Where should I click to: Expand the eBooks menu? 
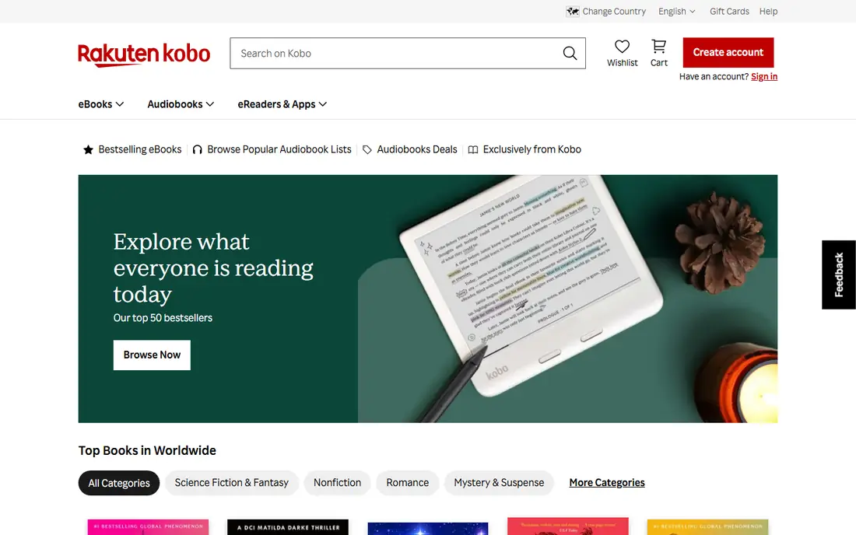pos(101,104)
